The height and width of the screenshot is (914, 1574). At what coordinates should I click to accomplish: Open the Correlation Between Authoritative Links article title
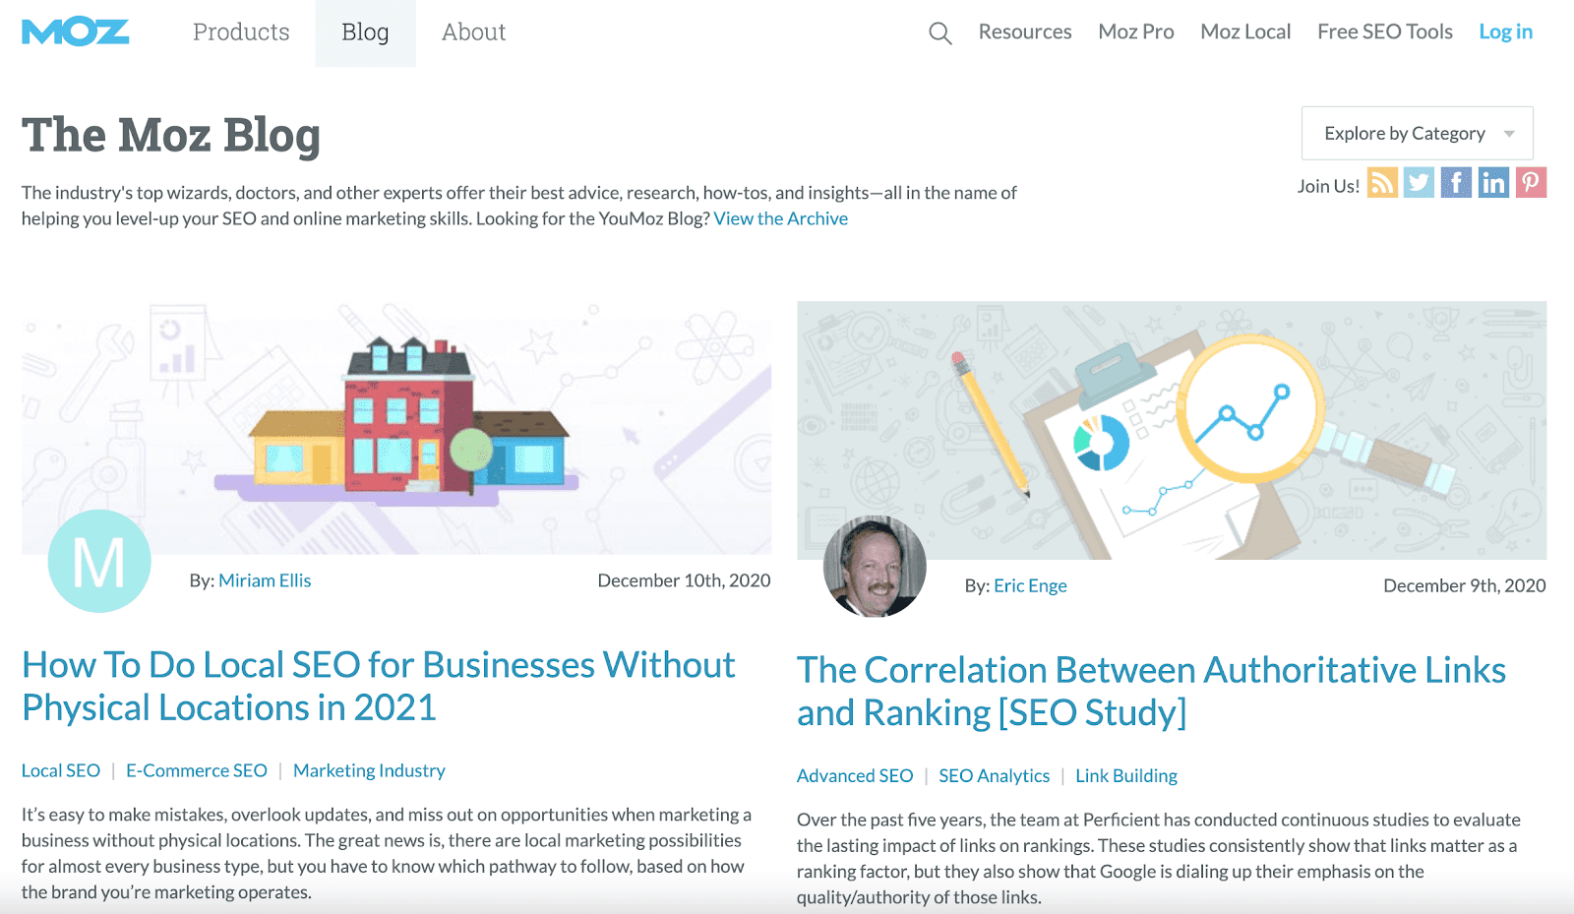1151,691
